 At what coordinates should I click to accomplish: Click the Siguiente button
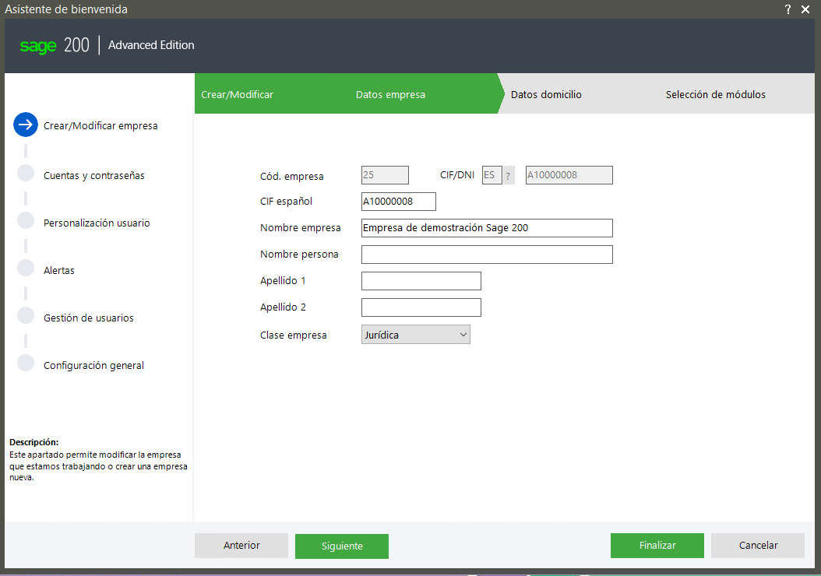pos(342,546)
